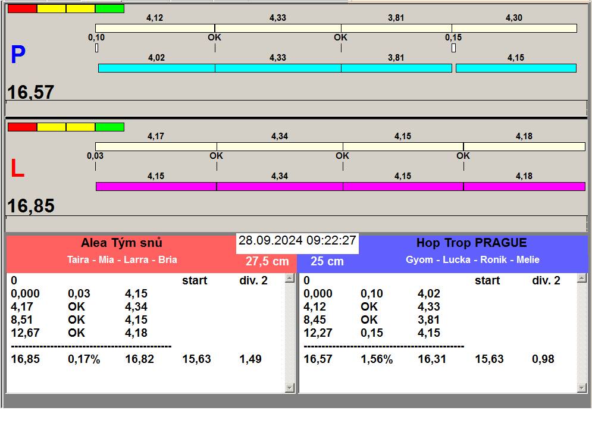
Task: Click the 27,5 cm jump height
Action: (x=267, y=261)
